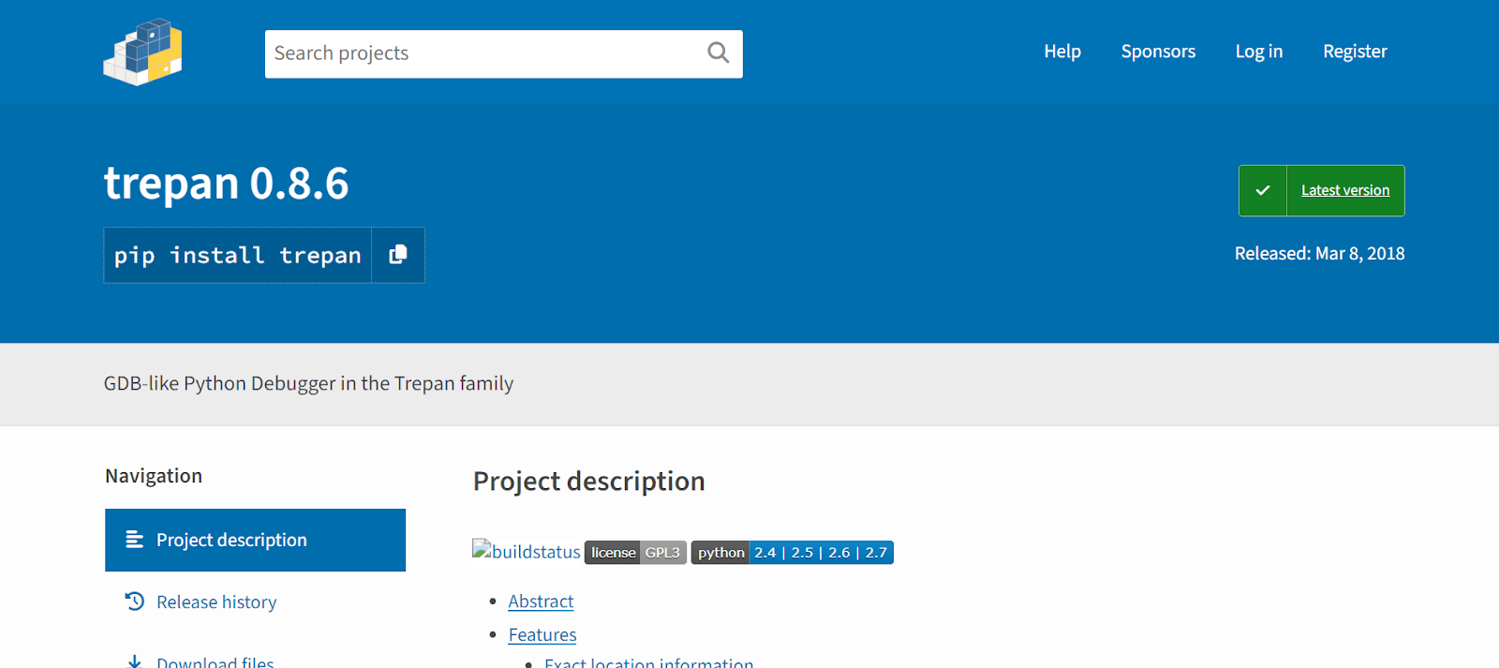Viewport: 1499px width, 668px height.
Task: Open the license GPL3 badge
Action: (x=635, y=553)
